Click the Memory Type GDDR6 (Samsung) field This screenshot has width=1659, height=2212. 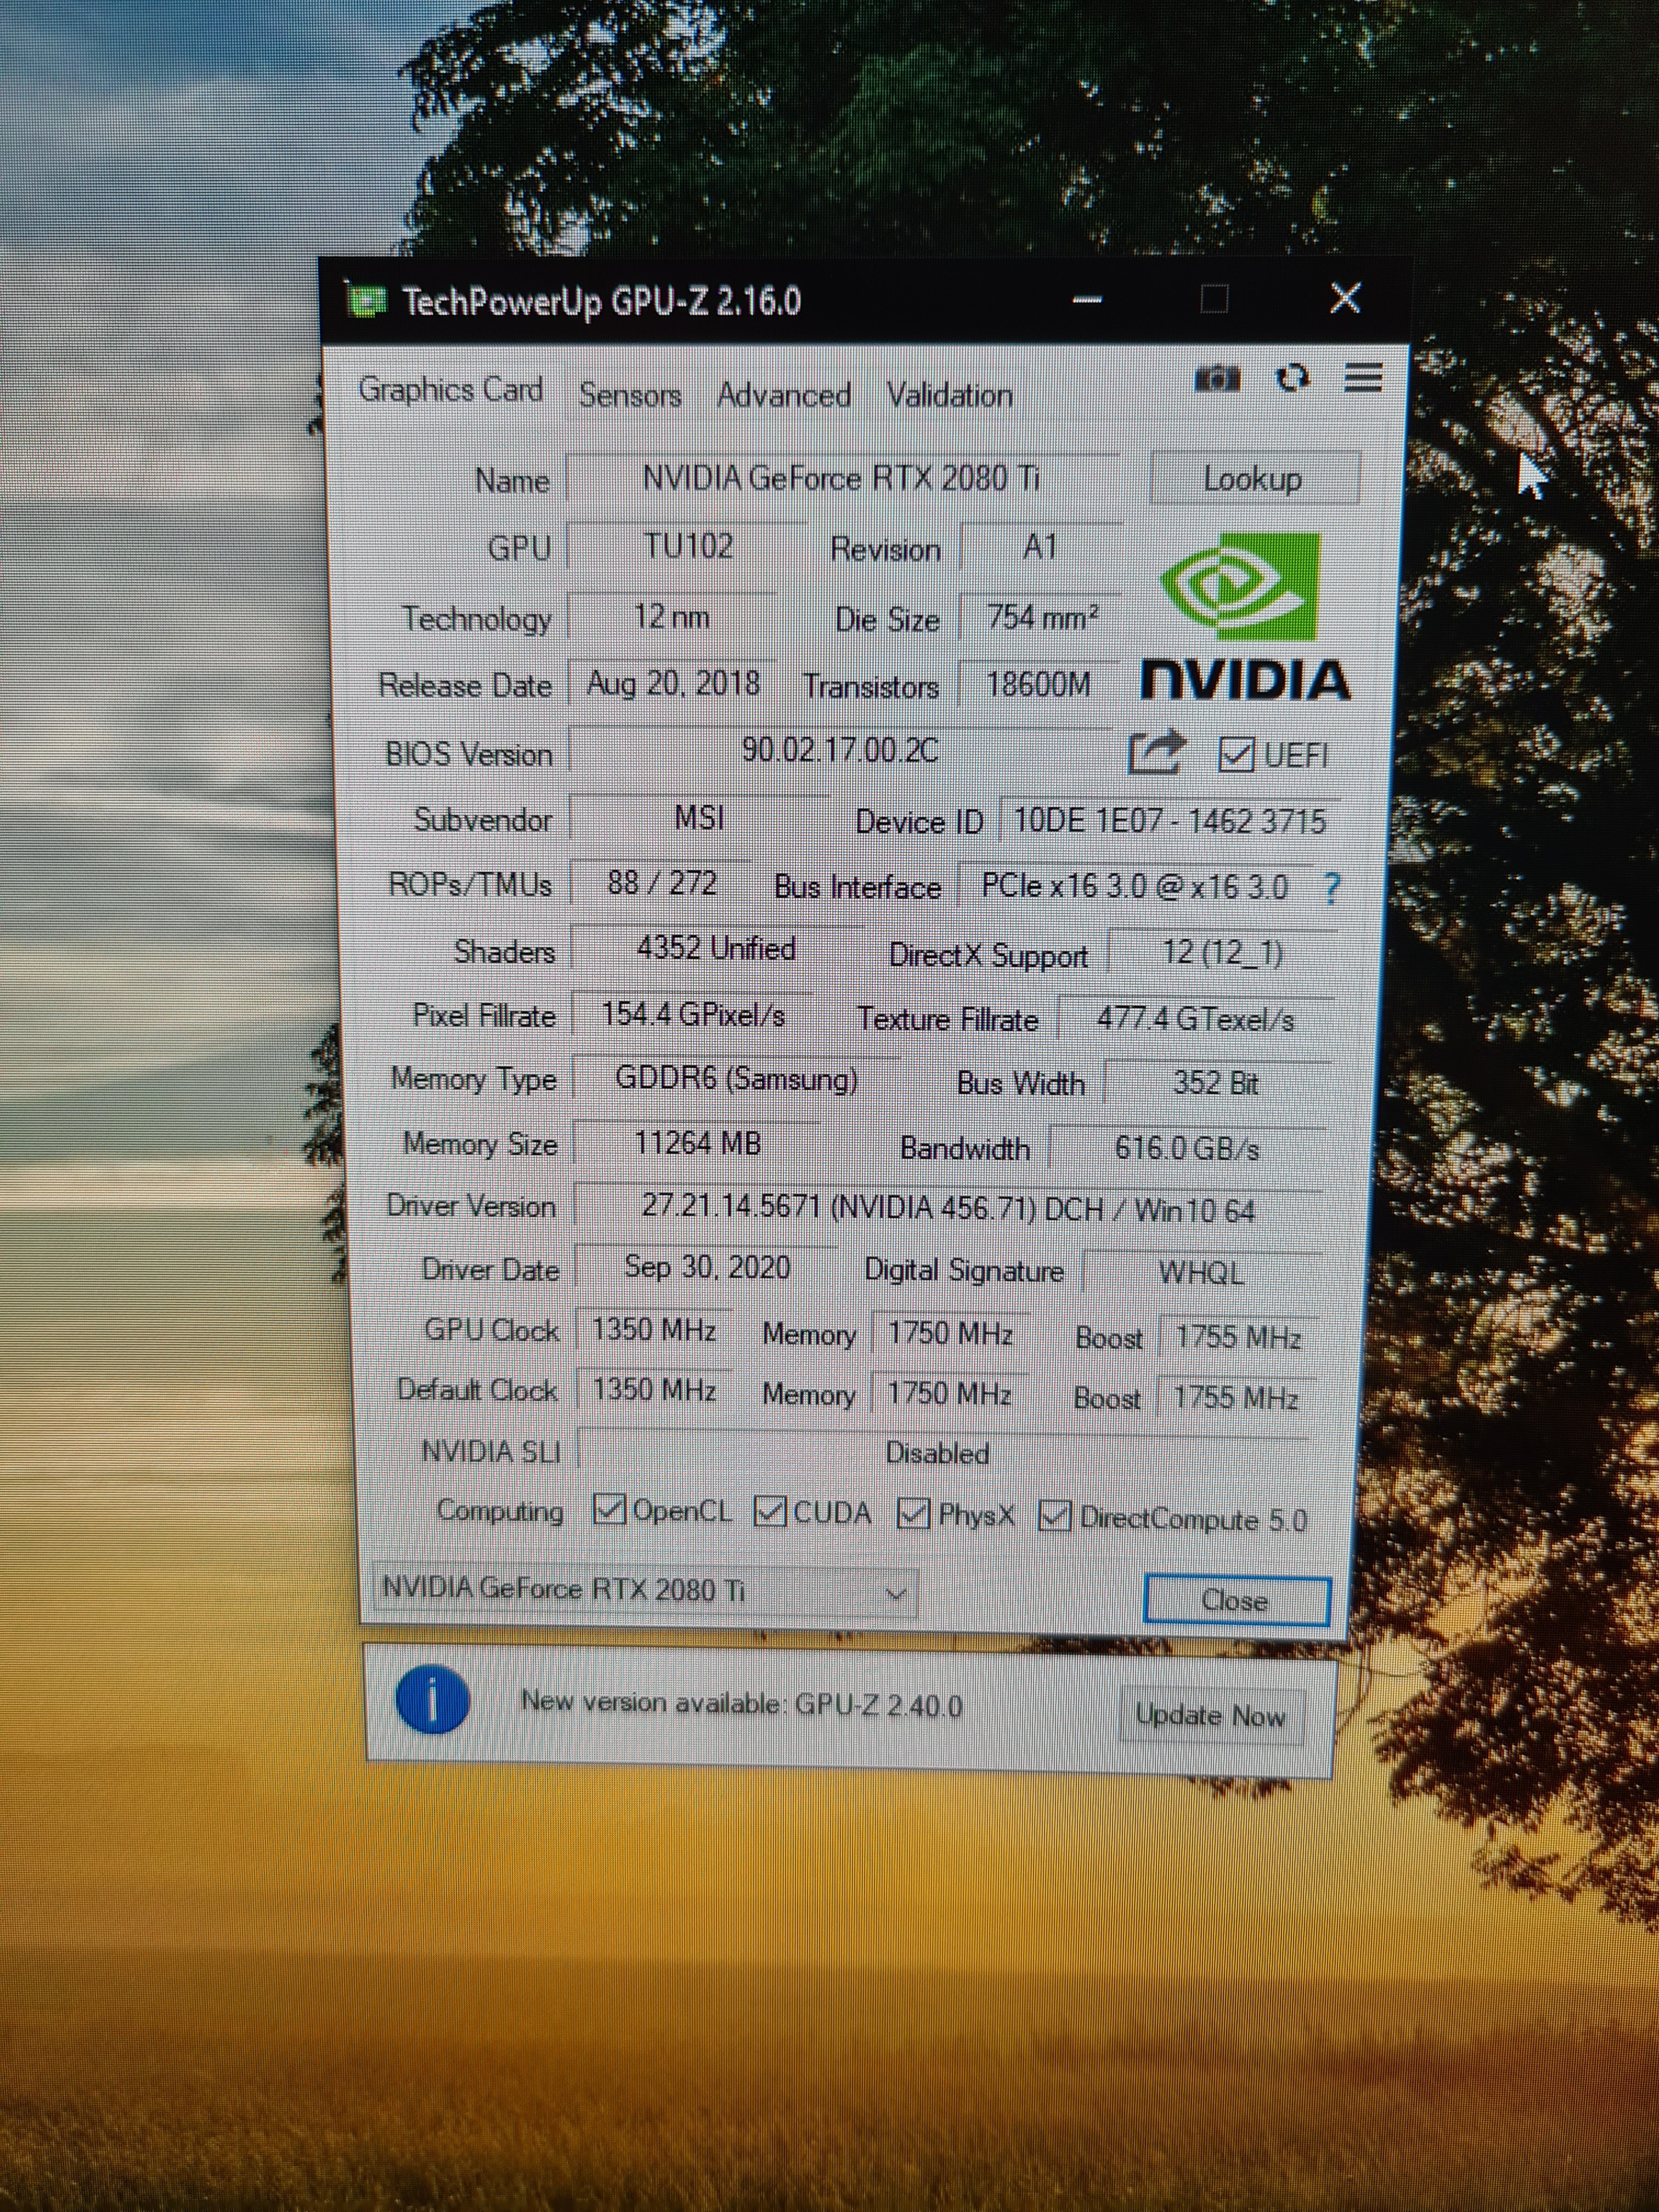pyautogui.click(x=736, y=1079)
